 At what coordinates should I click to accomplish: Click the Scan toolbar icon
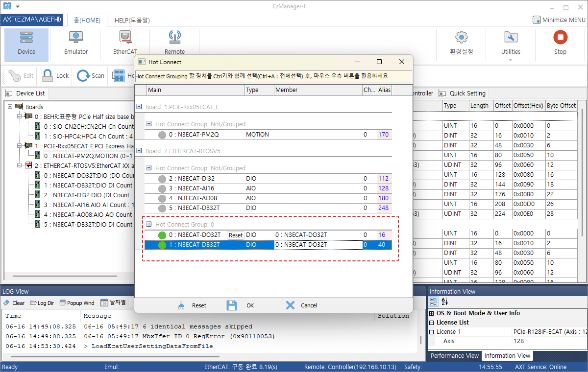pyautogui.click(x=91, y=76)
